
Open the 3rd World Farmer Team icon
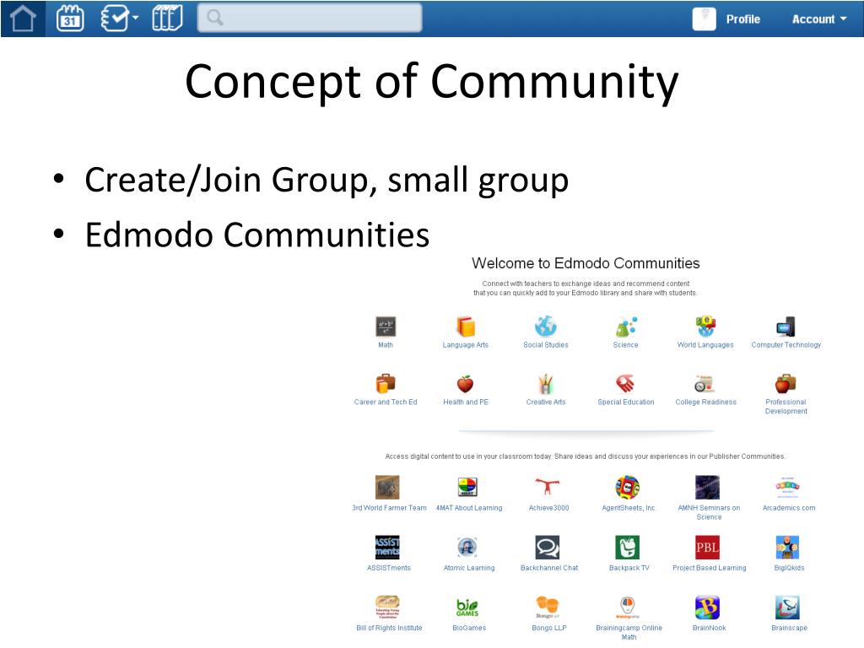pos(387,487)
